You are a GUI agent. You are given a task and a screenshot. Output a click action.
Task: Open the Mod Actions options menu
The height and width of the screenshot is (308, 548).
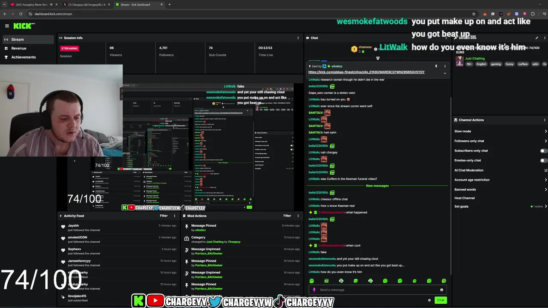pyautogui.click(x=298, y=216)
